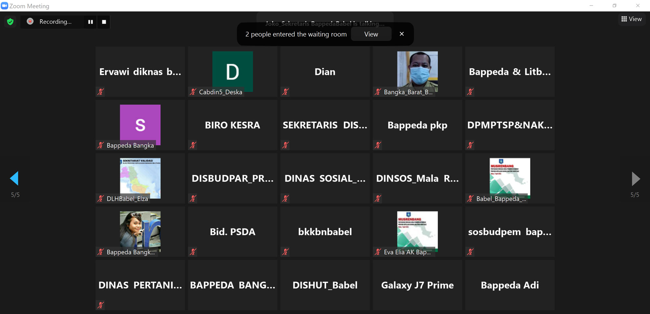This screenshot has width=650, height=314.
Task: Pause the meeting recording
Action: tap(90, 22)
